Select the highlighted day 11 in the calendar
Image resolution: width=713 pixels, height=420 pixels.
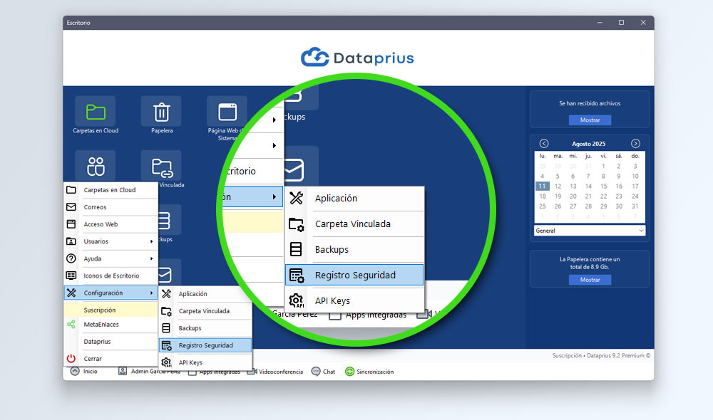[542, 187]
